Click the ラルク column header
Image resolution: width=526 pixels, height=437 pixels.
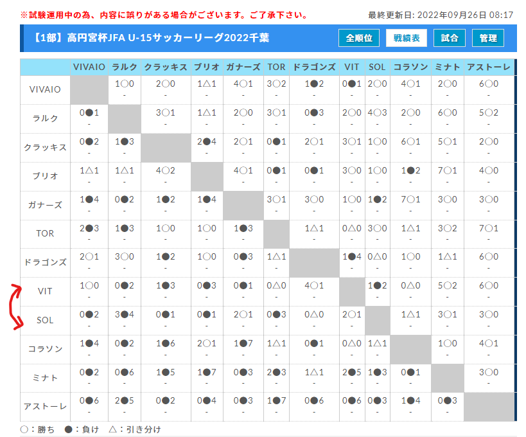coord(125,67)
